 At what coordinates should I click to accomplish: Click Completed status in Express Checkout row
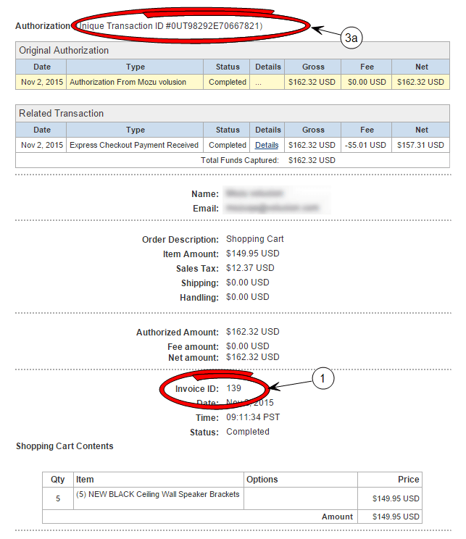(x=228, y=145)
